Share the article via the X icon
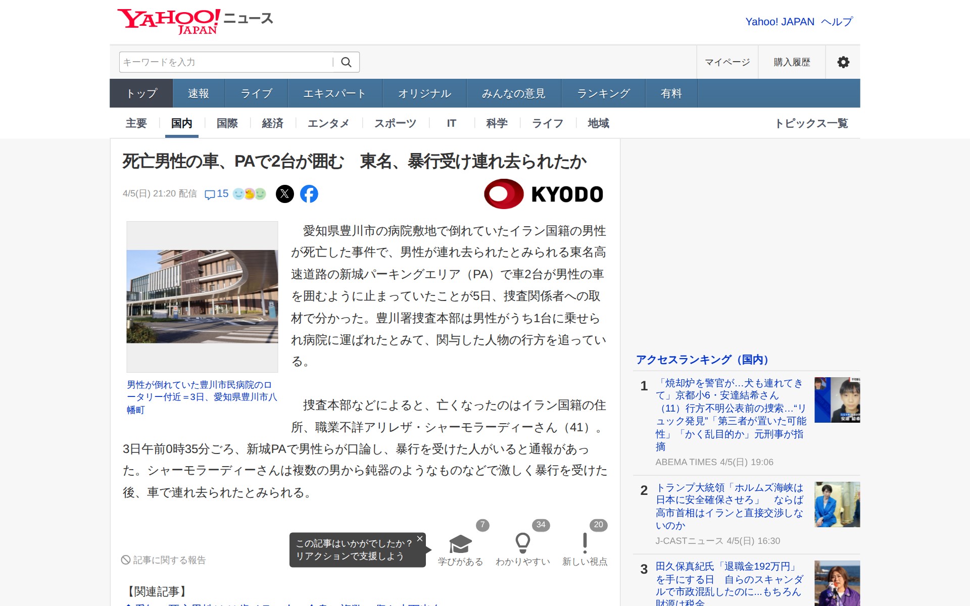 tap(285, 193)
